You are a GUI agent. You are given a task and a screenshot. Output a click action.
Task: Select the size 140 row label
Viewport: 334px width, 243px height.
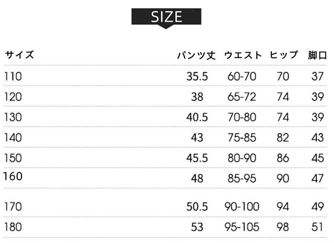coord(13,137)
